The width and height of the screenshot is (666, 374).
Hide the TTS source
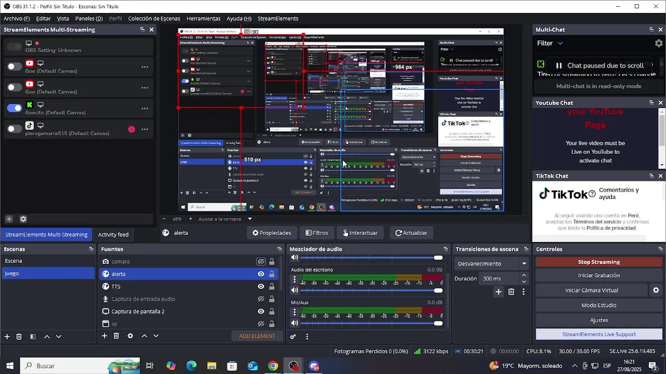261,287
